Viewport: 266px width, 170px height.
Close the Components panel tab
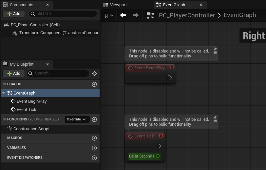point(47,5)
